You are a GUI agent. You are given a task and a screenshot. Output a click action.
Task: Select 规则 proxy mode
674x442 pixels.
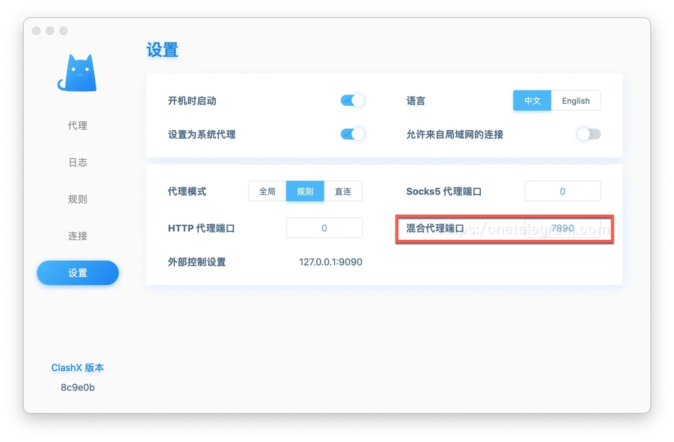(x=305, y=192)
